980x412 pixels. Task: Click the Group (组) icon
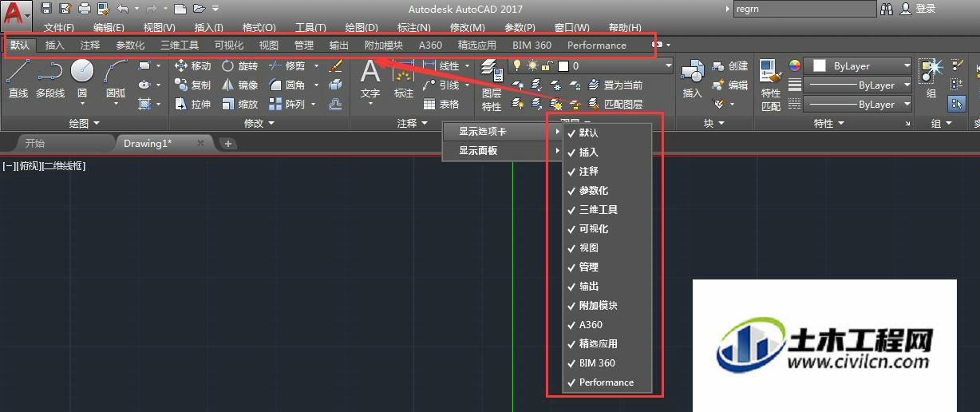coord(931,78)
